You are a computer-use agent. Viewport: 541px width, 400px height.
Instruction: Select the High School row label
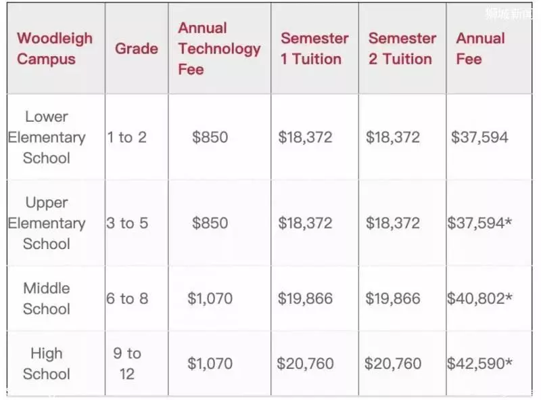tap(47, 363)
